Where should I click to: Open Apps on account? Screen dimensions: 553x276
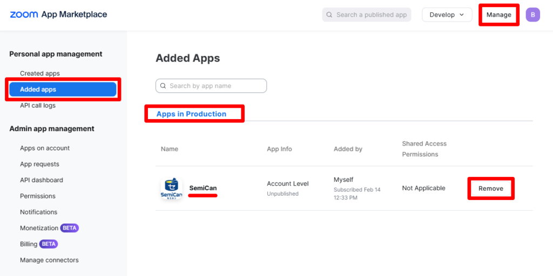pyautogui.click(x=45, y=148)
